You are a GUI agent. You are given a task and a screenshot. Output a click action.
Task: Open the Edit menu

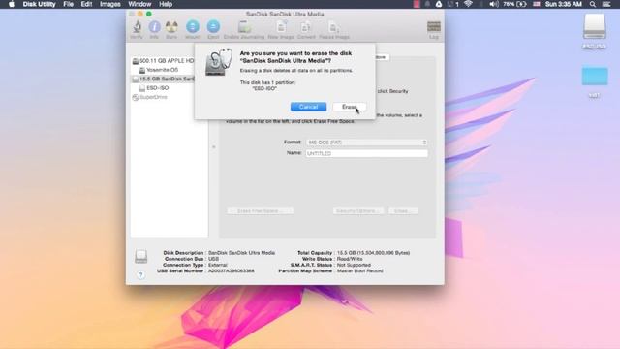pos(86,4)
